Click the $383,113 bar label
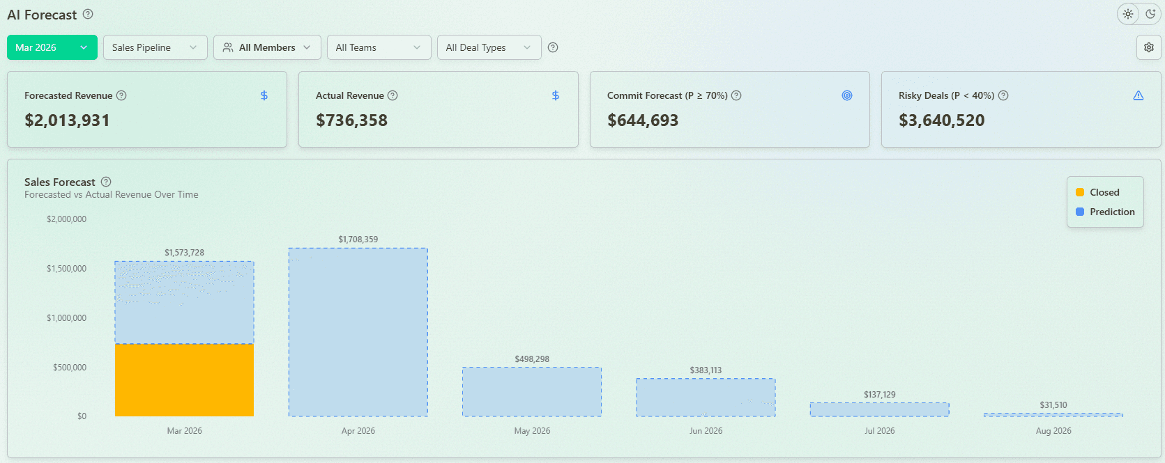This screenshot has height=463, width=1165. [x=706, y=370]
